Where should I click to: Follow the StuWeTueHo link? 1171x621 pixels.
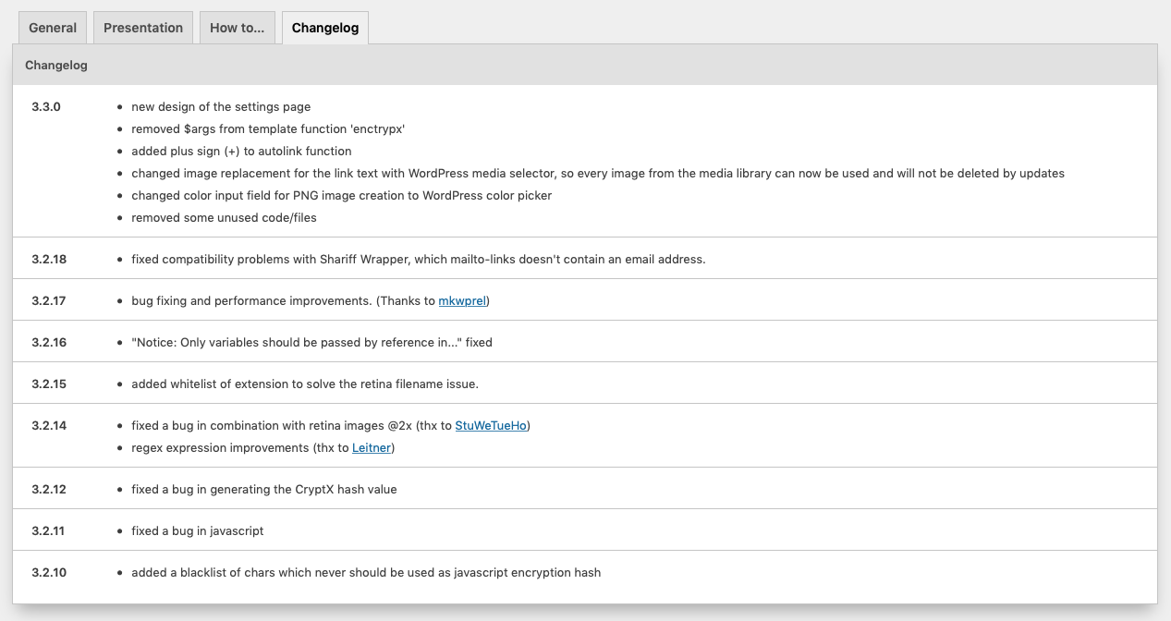(491, 425)
